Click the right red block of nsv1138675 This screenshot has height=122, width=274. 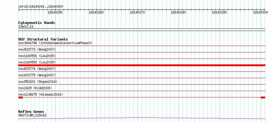pos(263,97)
